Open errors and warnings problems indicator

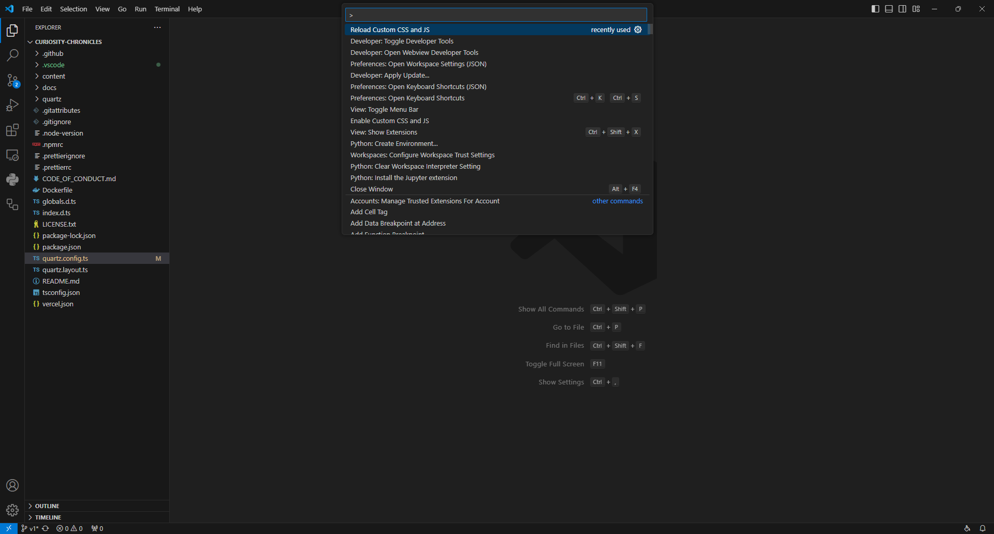pos(69,528)
